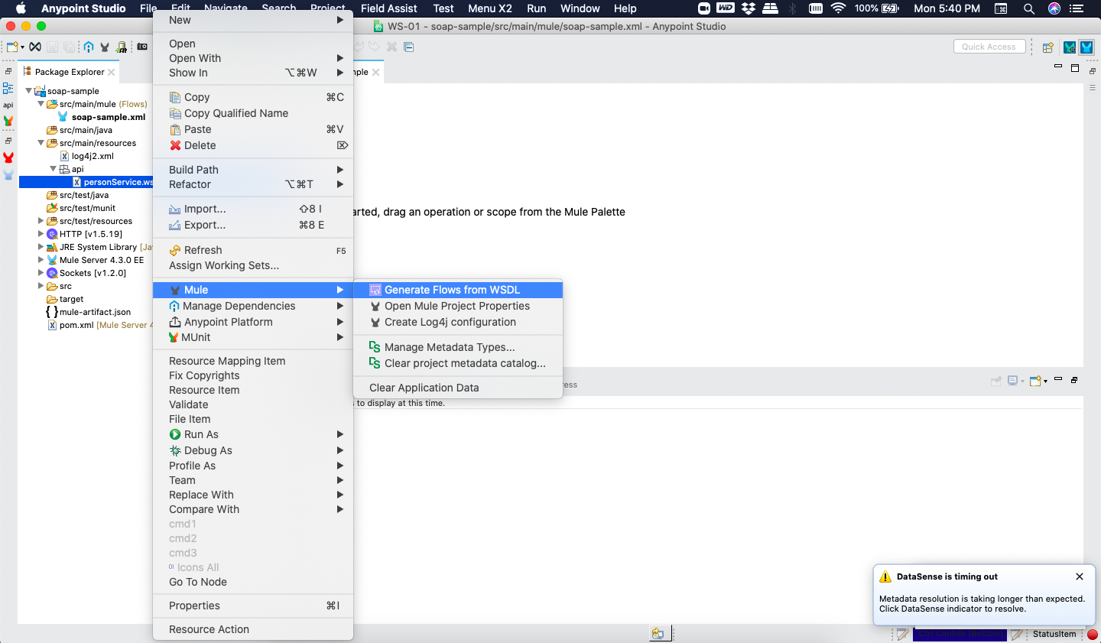Close the Package Explorer tab
The width and height of the screenshot is (1101, 643).
(112, 72)
